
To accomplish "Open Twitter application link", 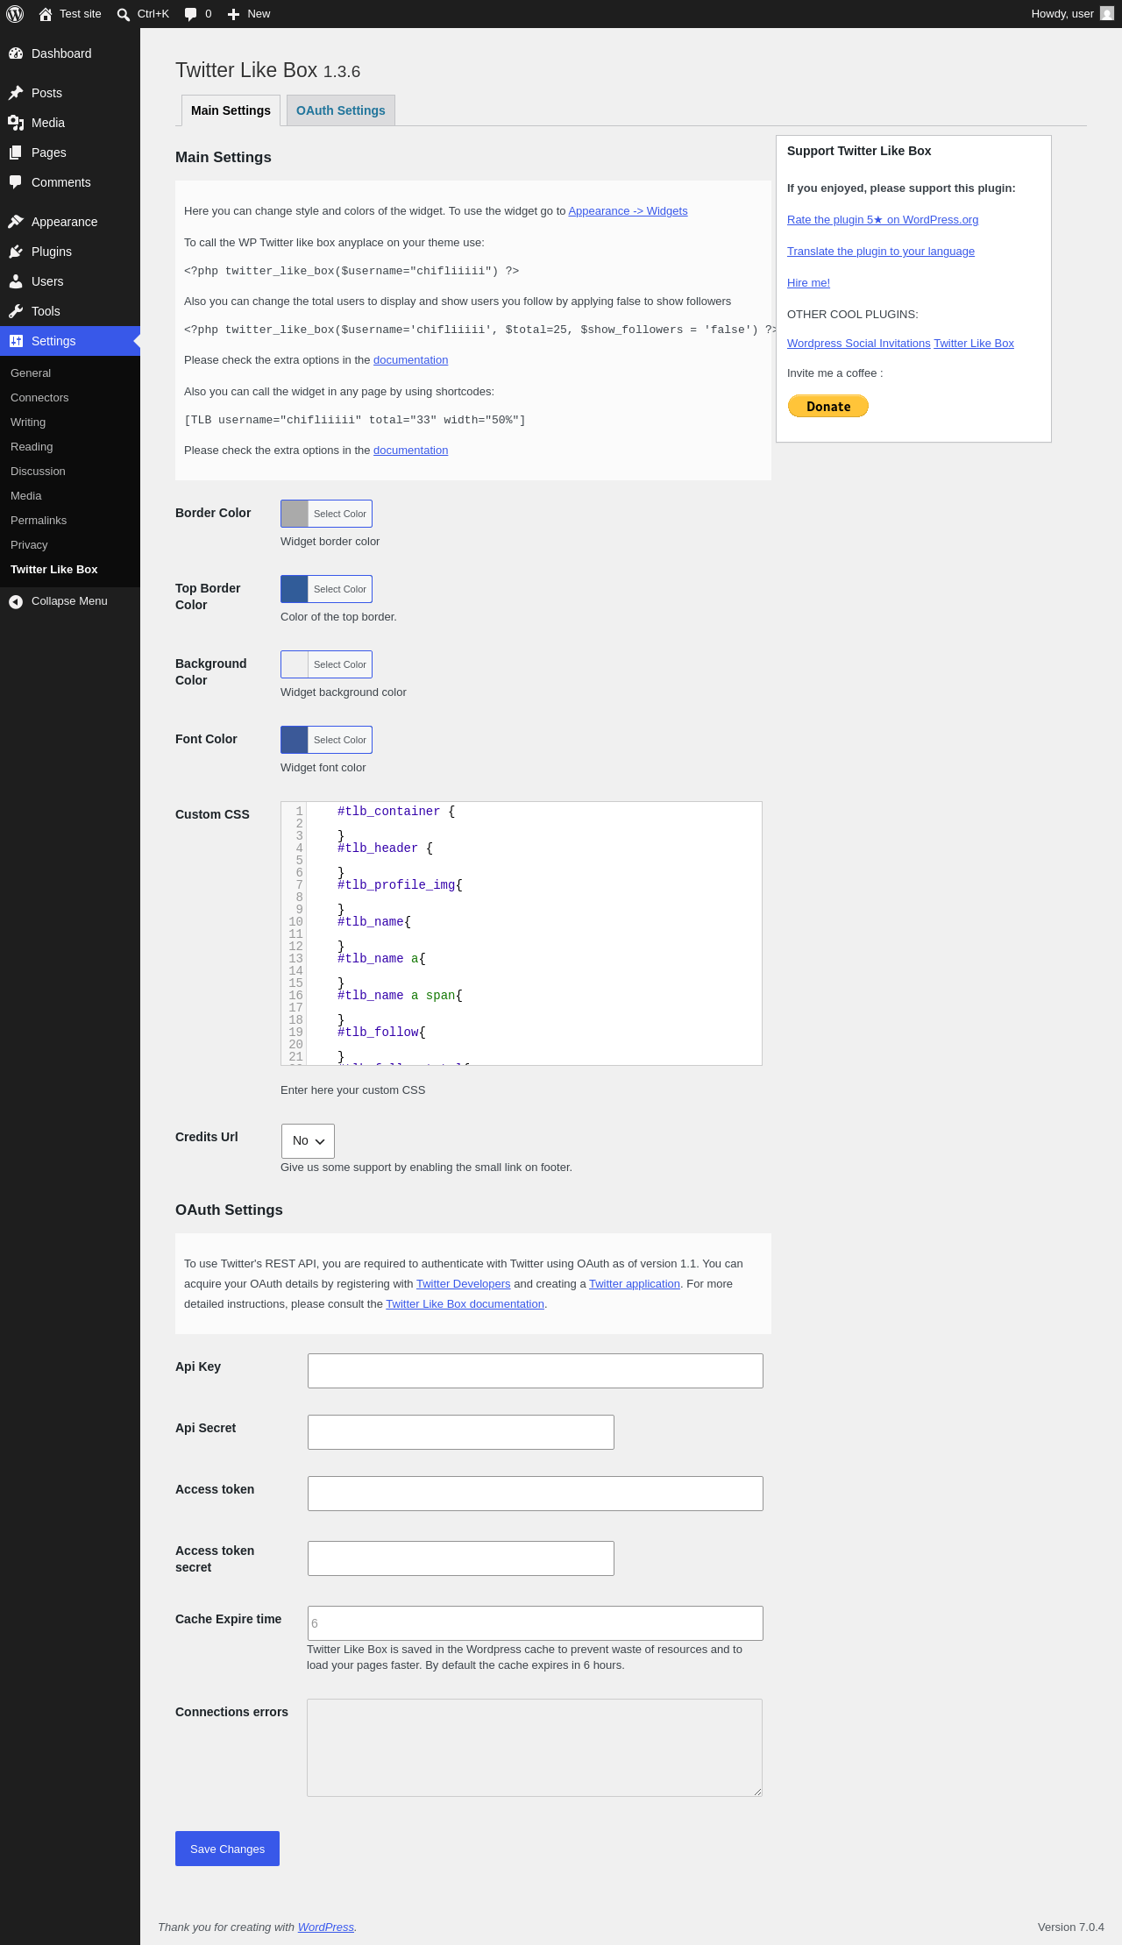I will click(x=635, y=1284).
